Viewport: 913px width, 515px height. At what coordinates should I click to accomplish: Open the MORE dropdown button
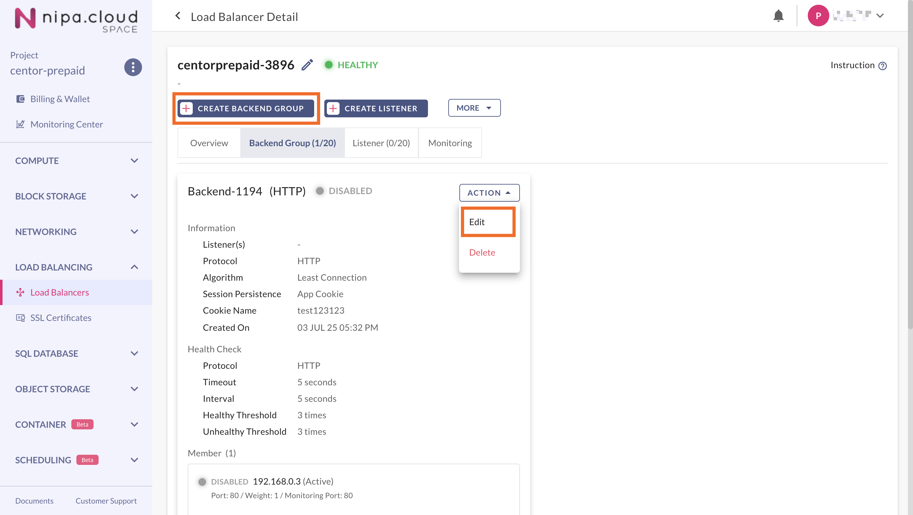(x=474, y=108)
